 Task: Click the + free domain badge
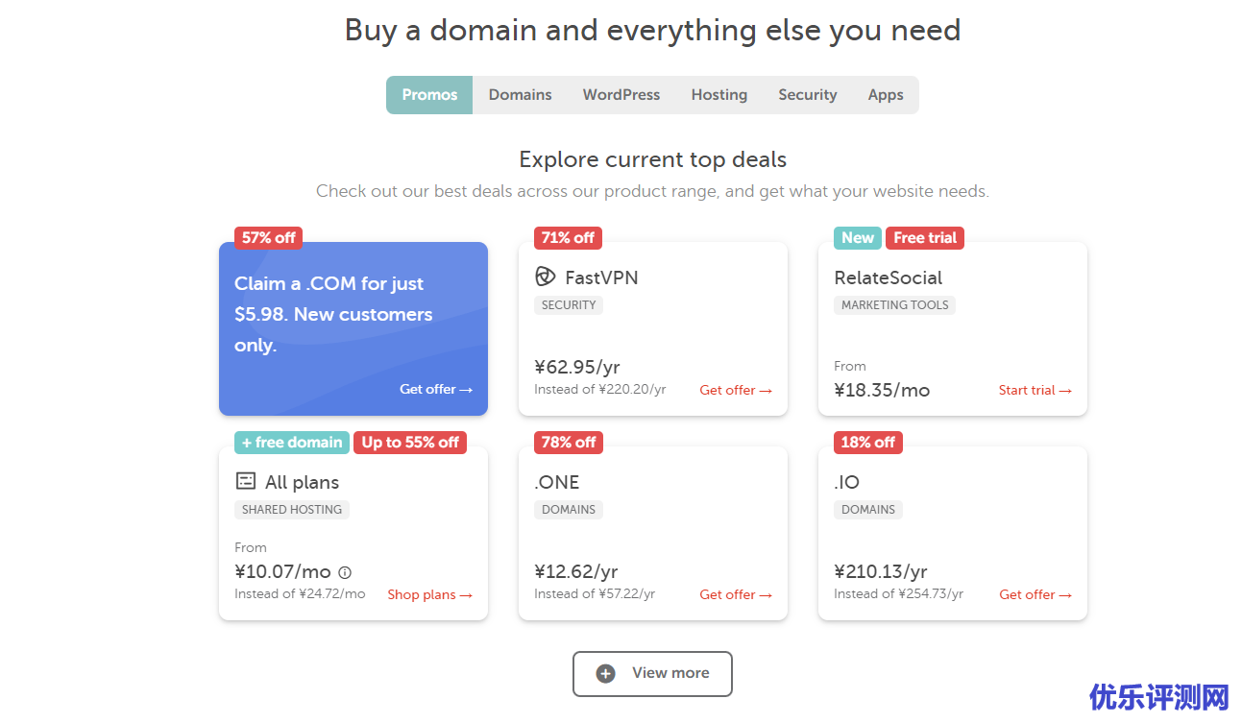click(x=292, y=442)
